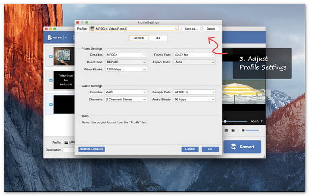Click the Video Settings section label

[92, 48]
